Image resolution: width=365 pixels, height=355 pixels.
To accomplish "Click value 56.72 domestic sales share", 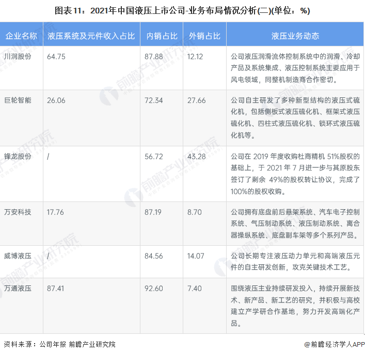I will 154,157.
